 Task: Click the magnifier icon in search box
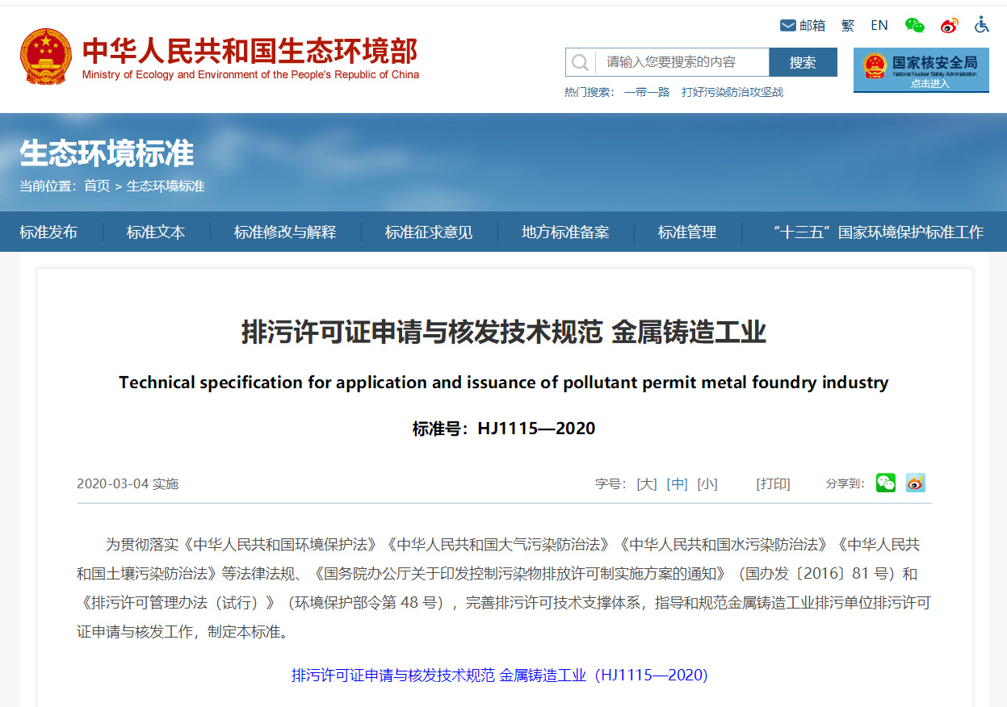click(580, 62)
